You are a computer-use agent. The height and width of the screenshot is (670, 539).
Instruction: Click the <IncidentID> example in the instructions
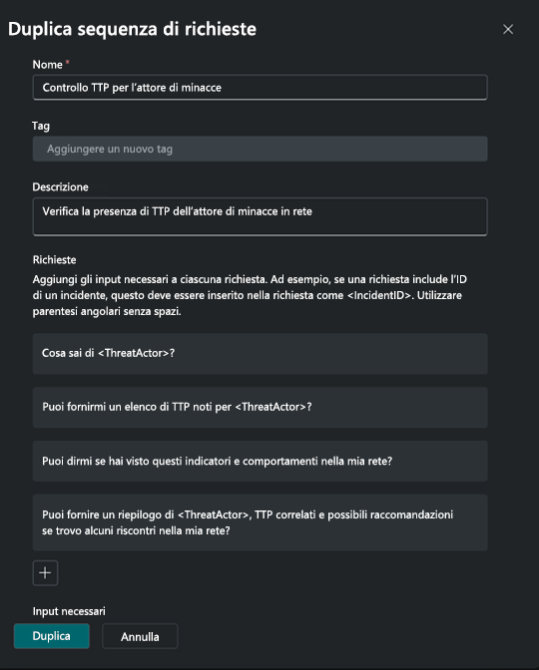click(x=379, y=295)
